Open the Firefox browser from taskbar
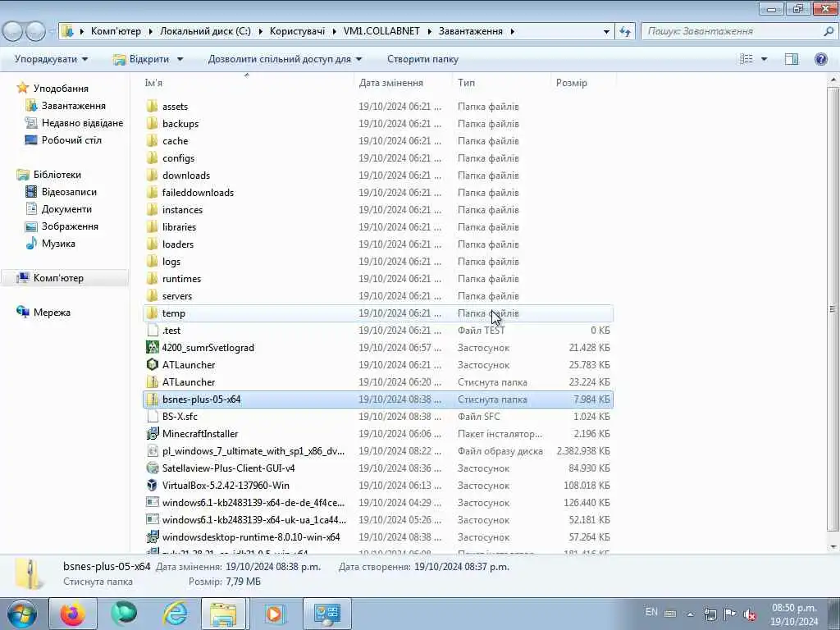 (73, 614)
